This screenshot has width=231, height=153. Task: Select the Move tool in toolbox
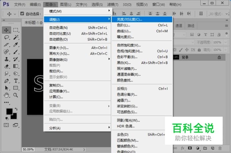(x=6, y=30)
